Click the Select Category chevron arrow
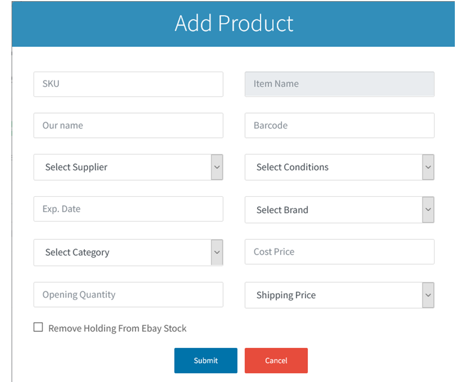Viewport: 462px width, 382px height. click(217, 252)
